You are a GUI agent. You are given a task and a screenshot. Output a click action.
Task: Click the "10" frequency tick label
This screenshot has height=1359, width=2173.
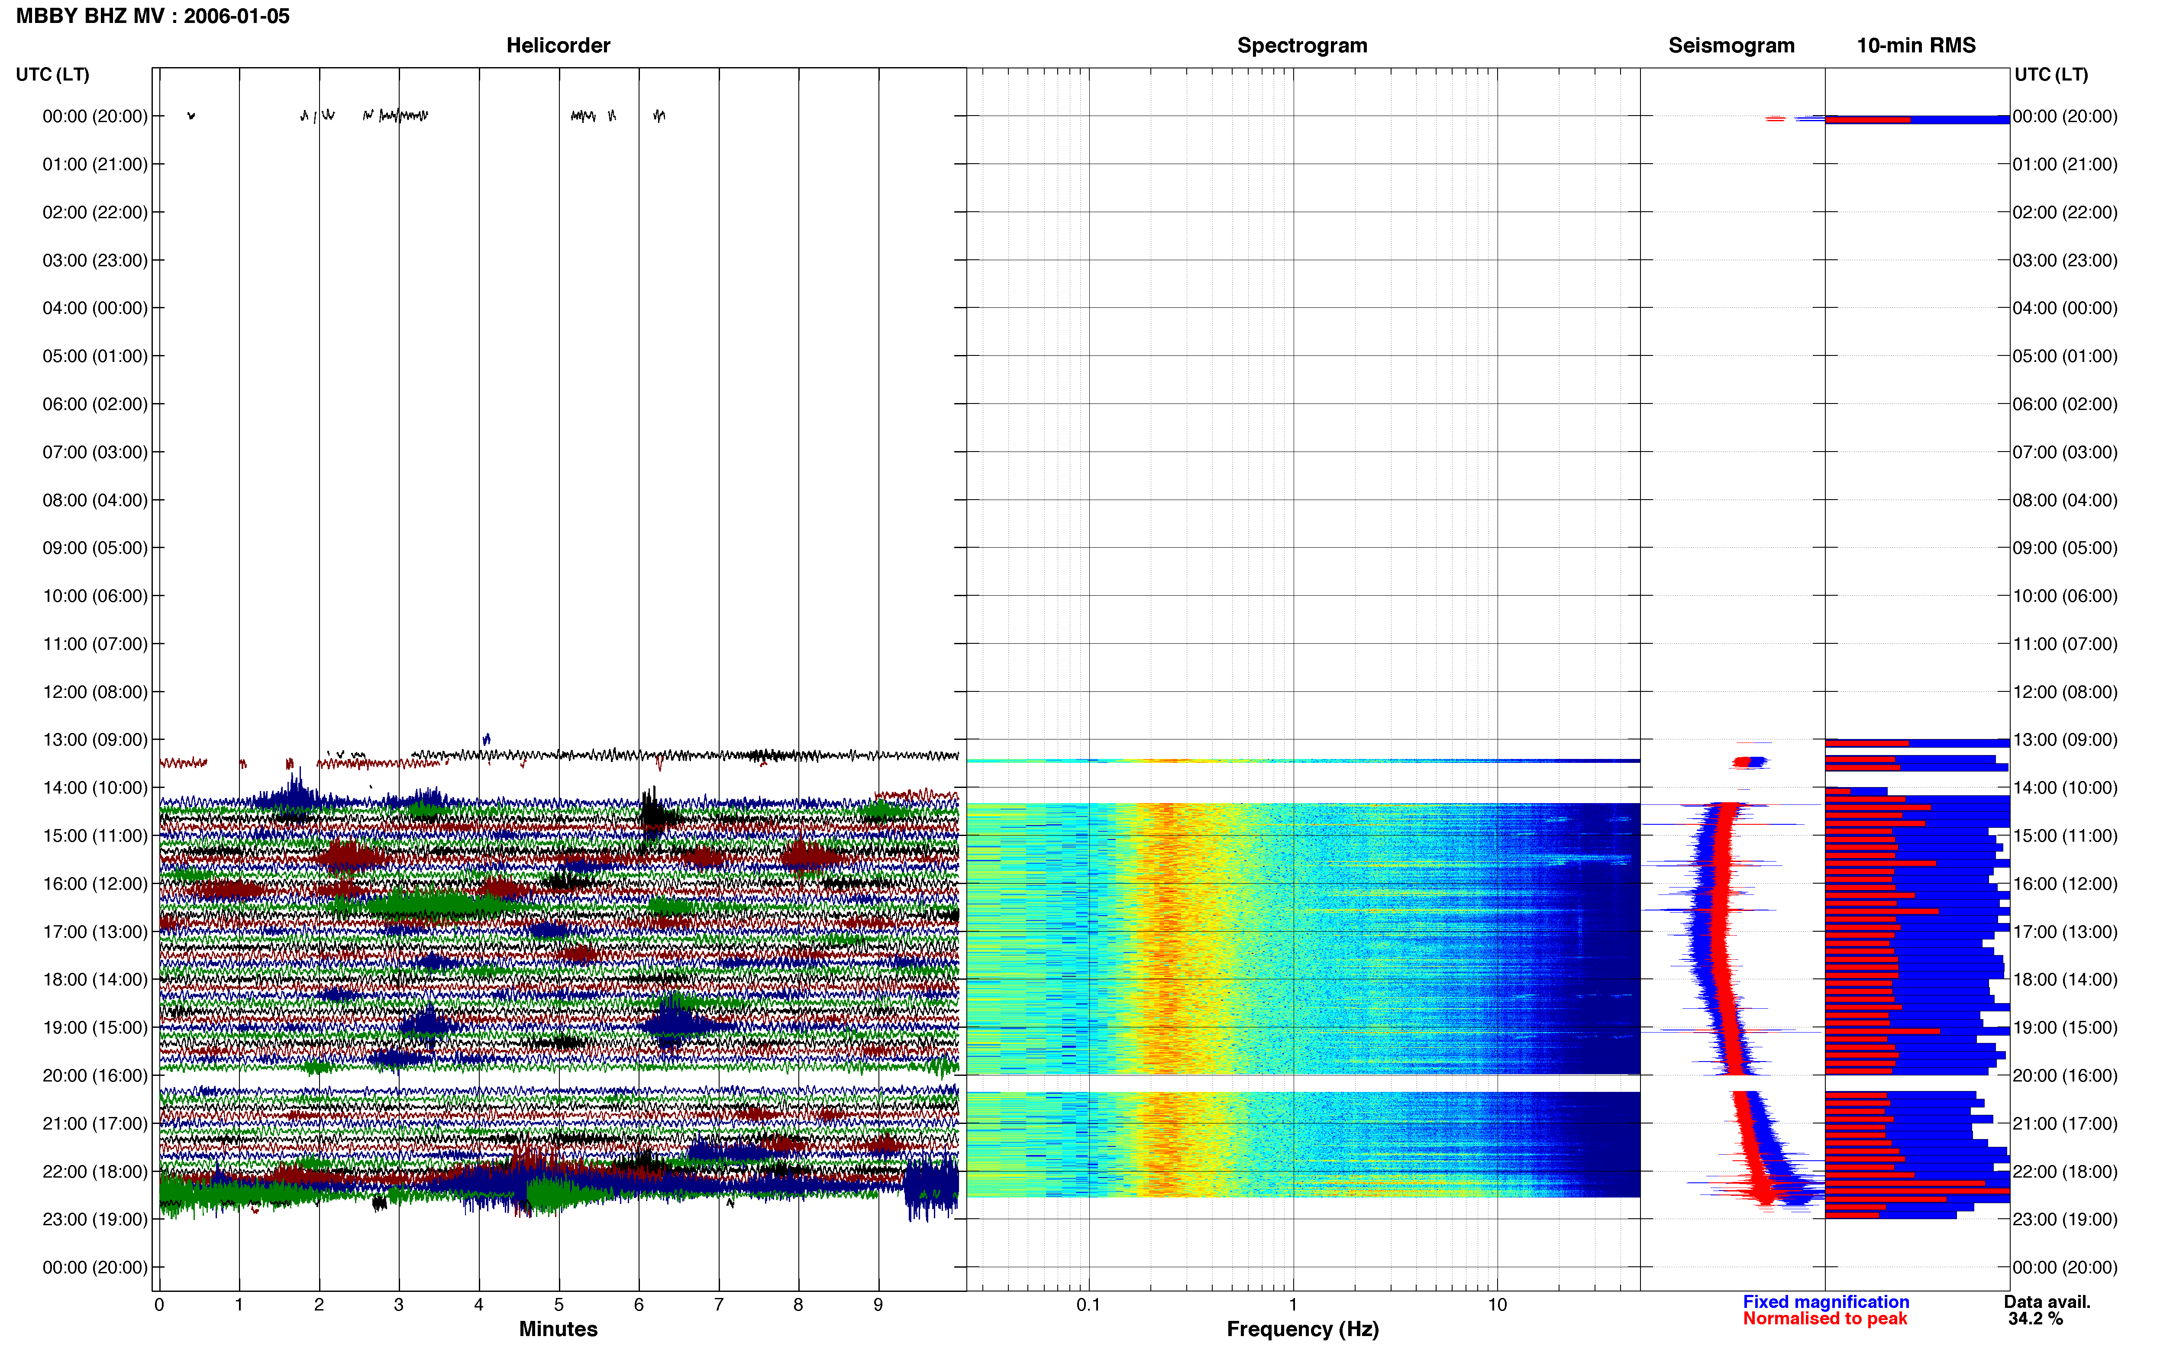click(1497, 1305)
